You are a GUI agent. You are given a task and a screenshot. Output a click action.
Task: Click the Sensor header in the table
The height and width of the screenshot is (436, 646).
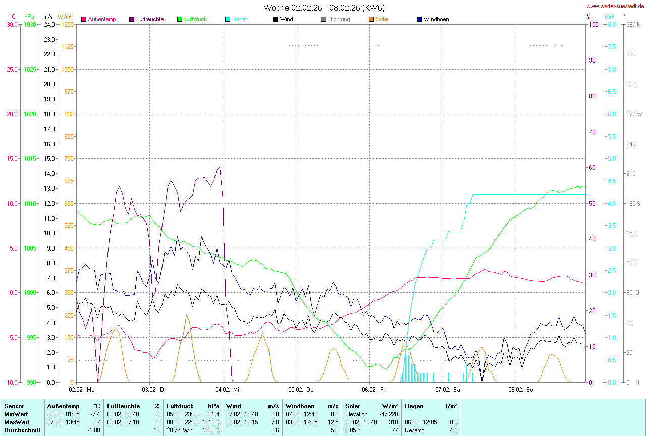click(x=14, y=406)
